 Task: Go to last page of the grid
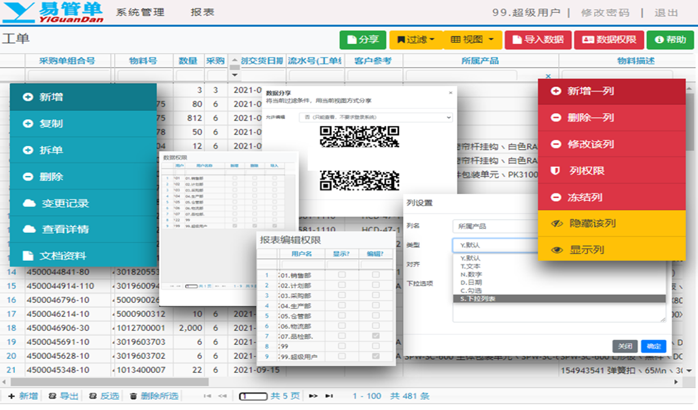[329, 396]
